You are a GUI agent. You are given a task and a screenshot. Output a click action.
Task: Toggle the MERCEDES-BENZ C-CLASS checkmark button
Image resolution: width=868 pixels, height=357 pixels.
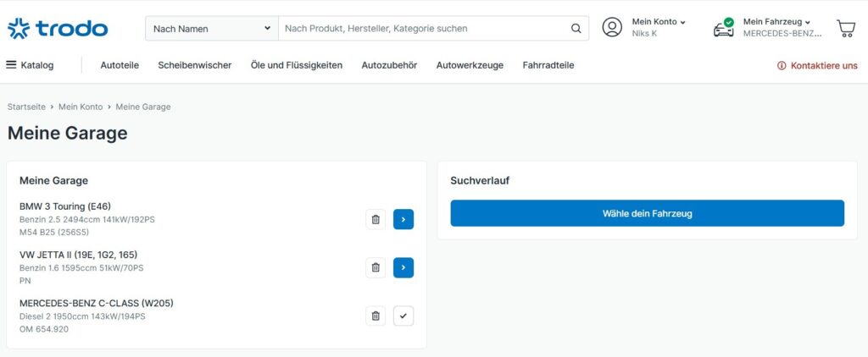click(403, 316)
